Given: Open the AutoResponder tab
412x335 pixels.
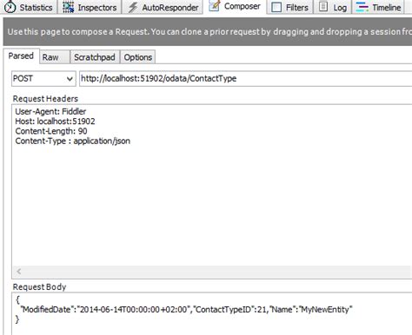Looking at the screenshot, I should coord(163,7).
